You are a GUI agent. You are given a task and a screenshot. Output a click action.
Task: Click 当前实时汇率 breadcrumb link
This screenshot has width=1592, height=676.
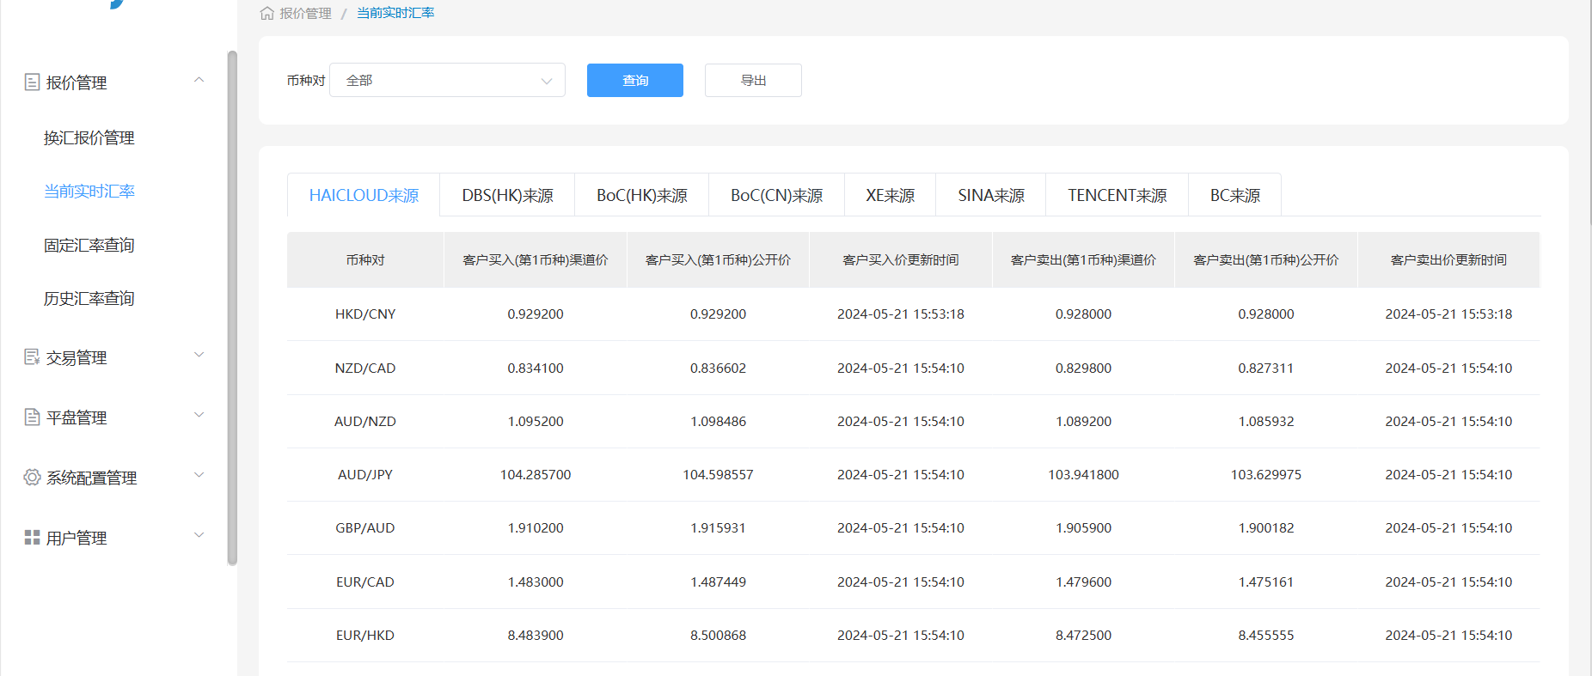(x=395, y=14)
